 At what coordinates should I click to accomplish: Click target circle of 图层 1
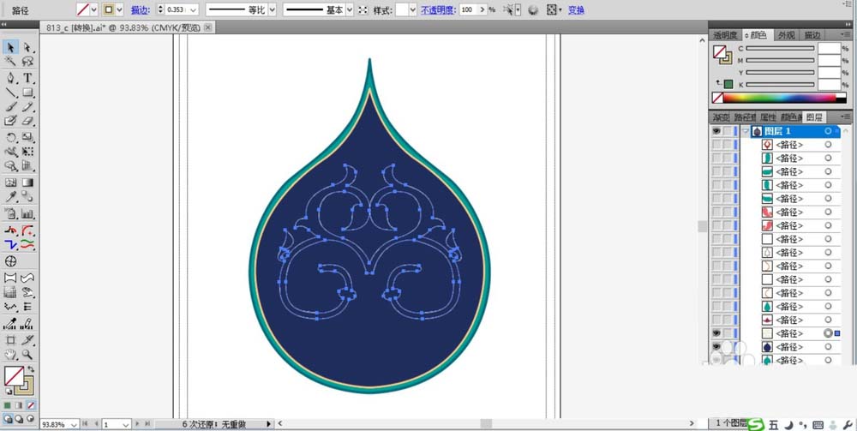pos(828,131)
